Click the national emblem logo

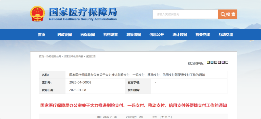pyautogui.click(x=37, y=14)
